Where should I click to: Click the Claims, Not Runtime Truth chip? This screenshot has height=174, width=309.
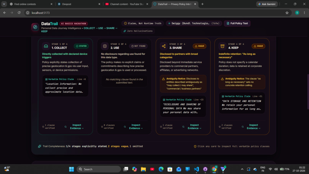[x=143, y=23]
